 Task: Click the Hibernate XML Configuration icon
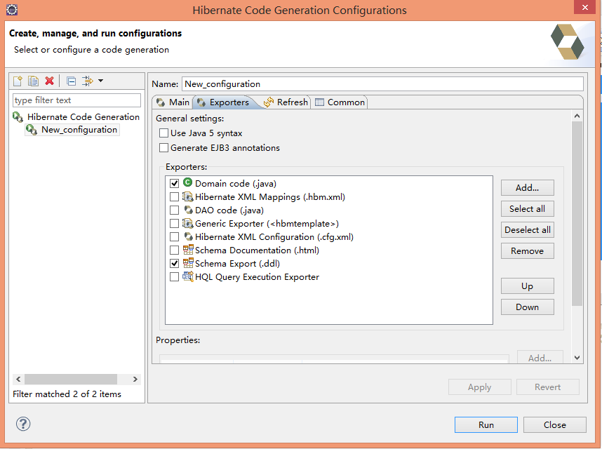point(188,236)
